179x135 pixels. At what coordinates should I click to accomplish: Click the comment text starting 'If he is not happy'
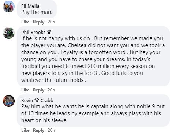click(93, 59)
